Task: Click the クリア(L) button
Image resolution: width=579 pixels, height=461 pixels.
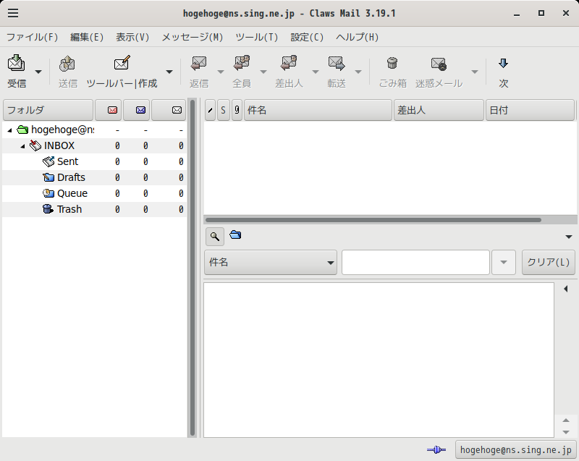Action: (x=549, y=263)
